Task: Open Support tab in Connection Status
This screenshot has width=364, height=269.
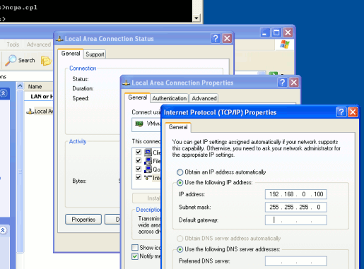Action: tap(95, 54)
